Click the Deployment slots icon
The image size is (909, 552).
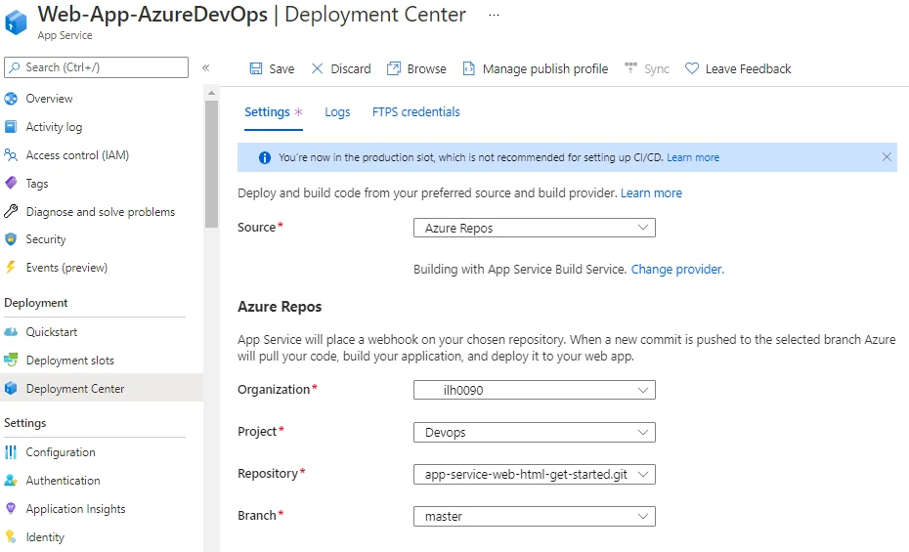tap(11, 361)
